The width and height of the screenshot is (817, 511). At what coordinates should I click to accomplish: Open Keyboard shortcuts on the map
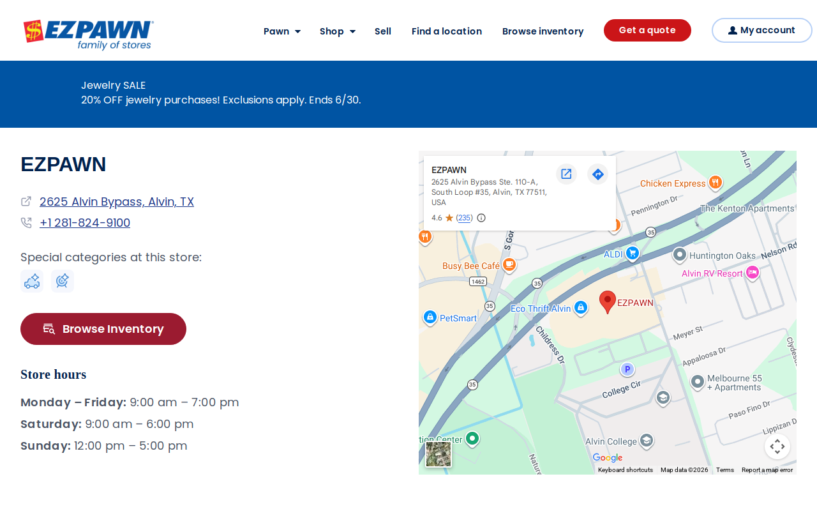(x=626, y=470)
